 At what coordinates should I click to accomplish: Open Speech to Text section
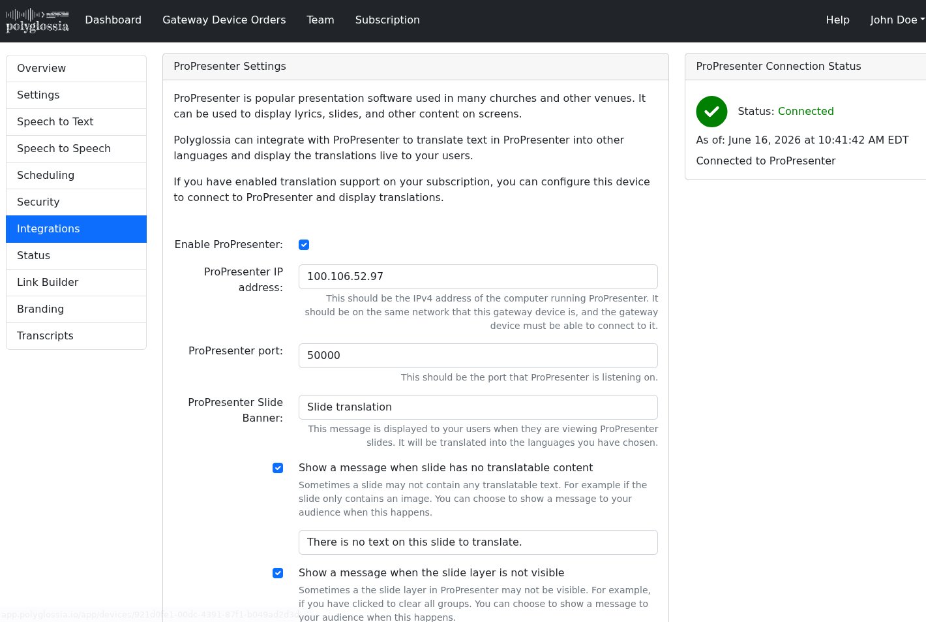click(x=76, y=122)
